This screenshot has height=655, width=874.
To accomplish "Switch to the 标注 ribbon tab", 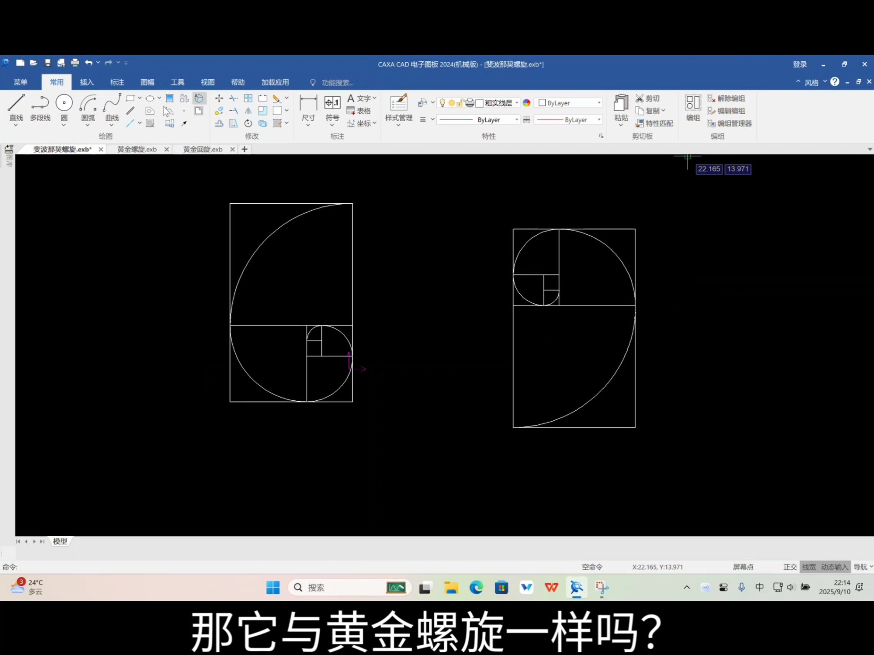I will [117, 82].
